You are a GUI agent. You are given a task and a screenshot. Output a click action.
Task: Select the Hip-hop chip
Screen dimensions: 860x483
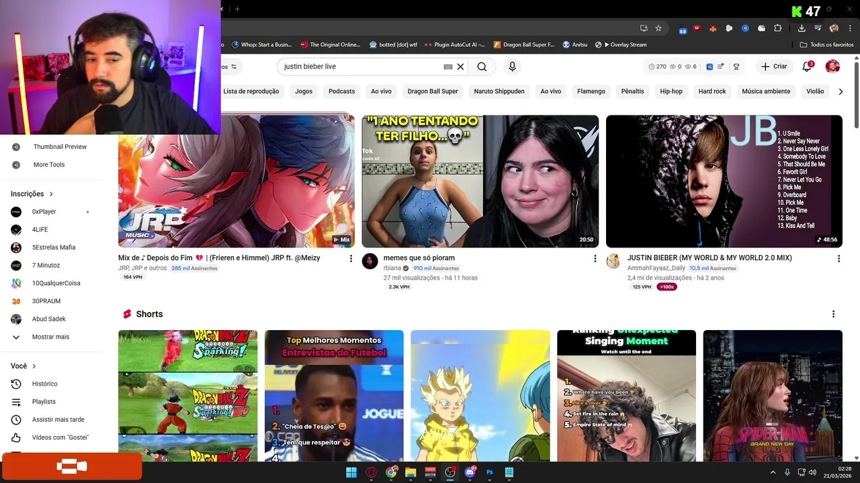[x=671, y=91]
